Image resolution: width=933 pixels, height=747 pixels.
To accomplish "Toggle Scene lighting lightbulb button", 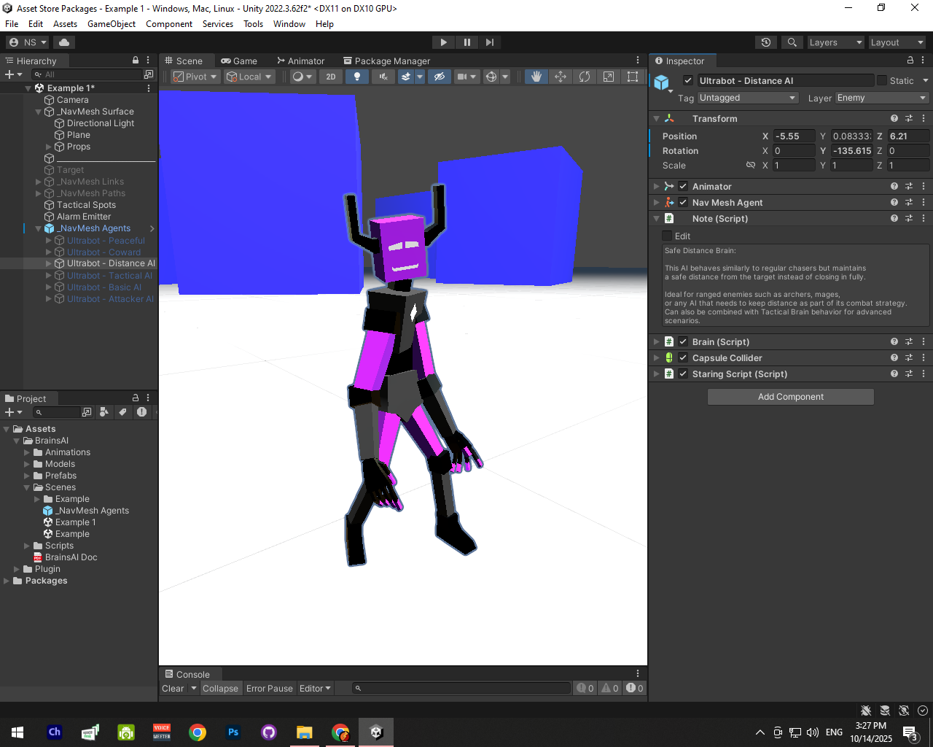I will [x=356, y=77].
